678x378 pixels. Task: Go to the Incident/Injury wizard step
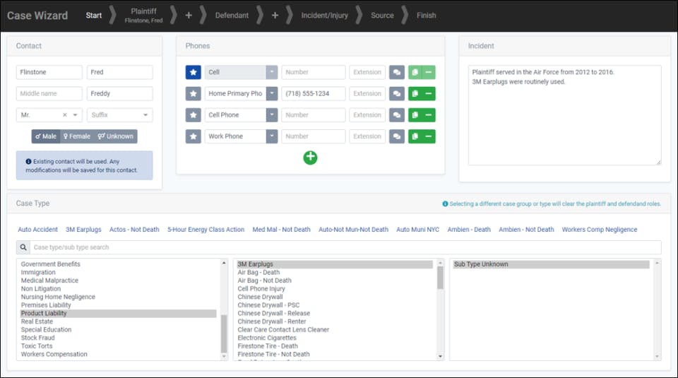tap(325, 15)
